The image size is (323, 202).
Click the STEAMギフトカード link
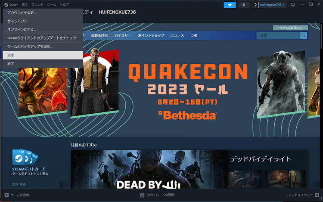point(28,169)
